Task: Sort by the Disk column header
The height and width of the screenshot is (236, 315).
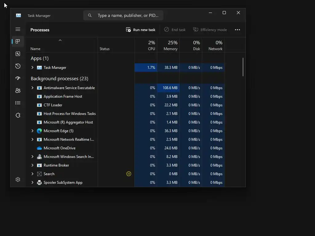Action: [x=191, y=45]
